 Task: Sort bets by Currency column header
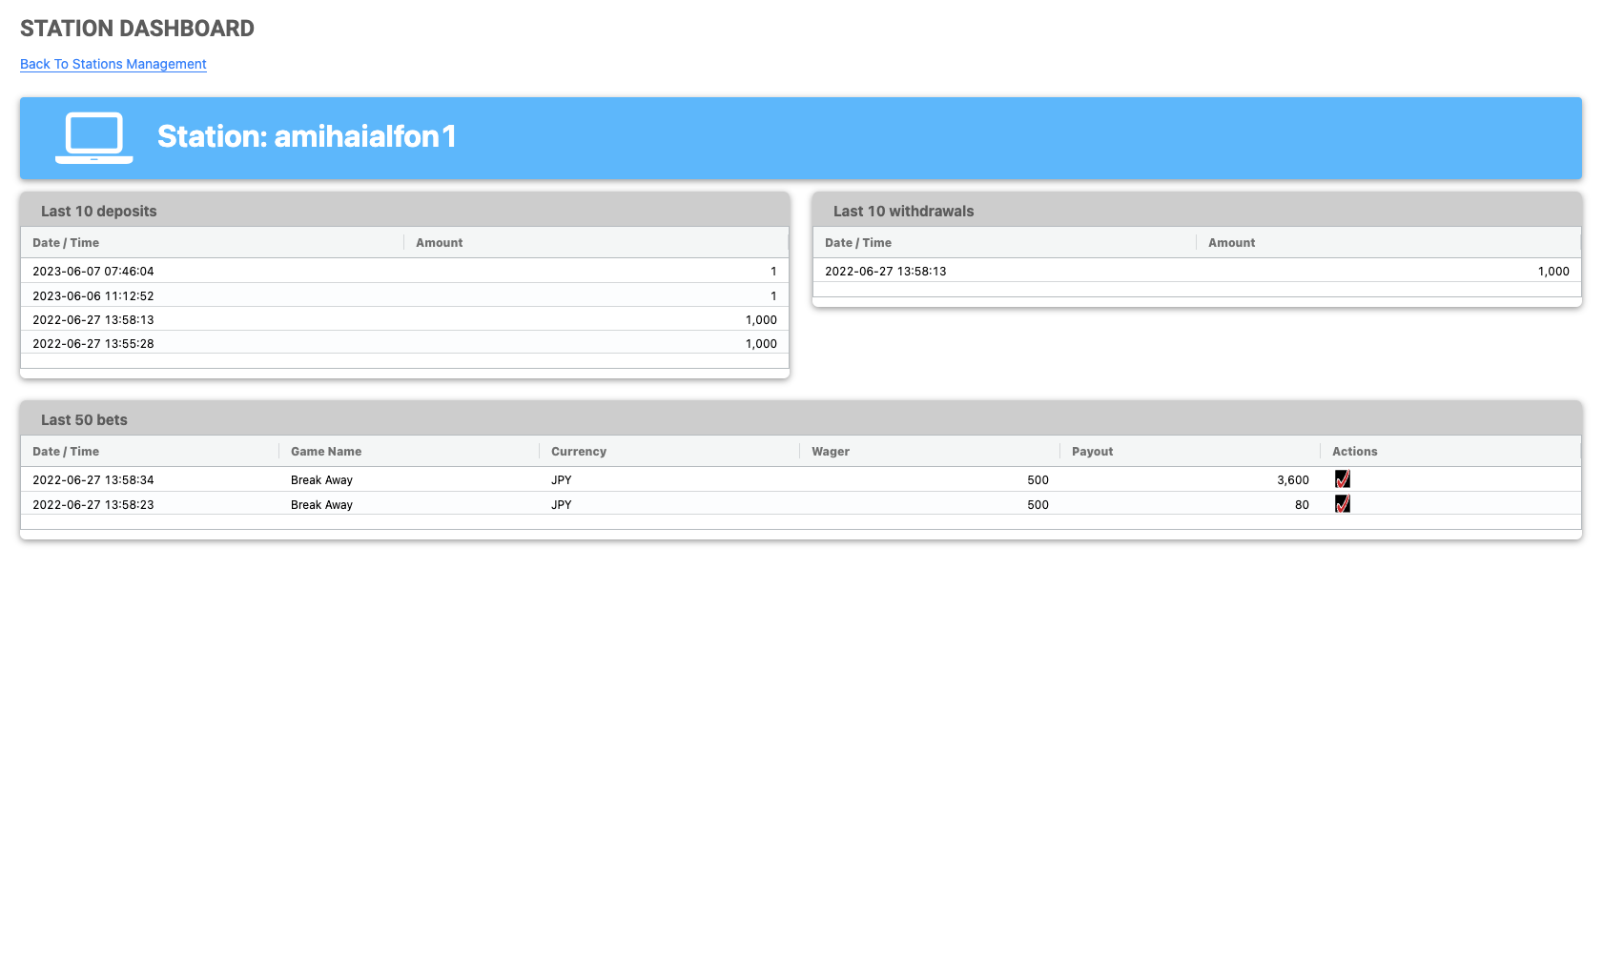pyautogui.click(x=578, y=452)
